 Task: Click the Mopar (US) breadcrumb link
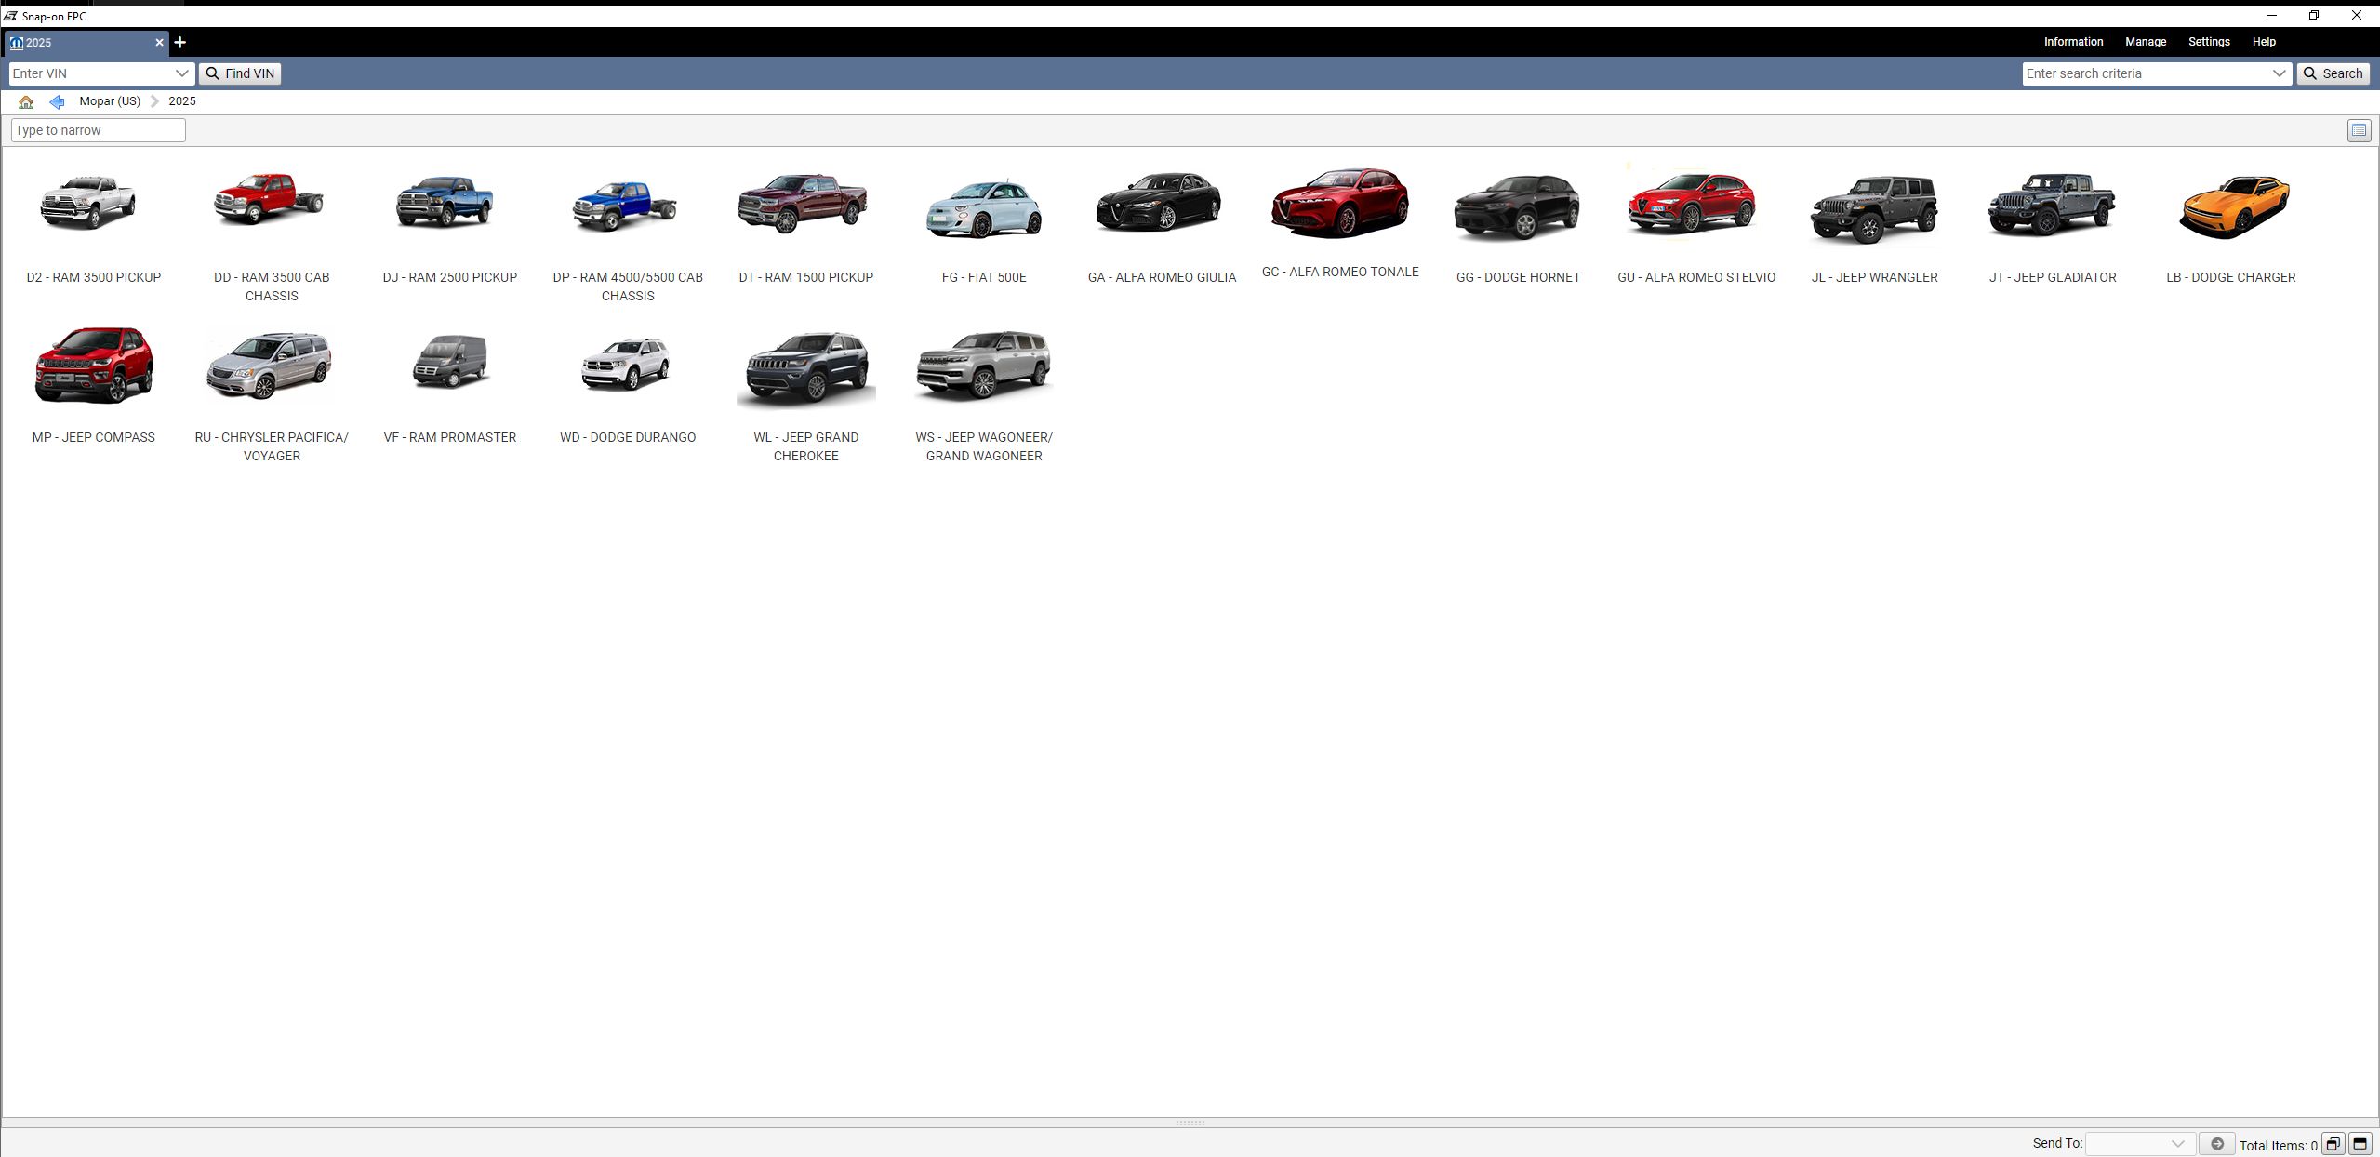[x=110, y=101]
